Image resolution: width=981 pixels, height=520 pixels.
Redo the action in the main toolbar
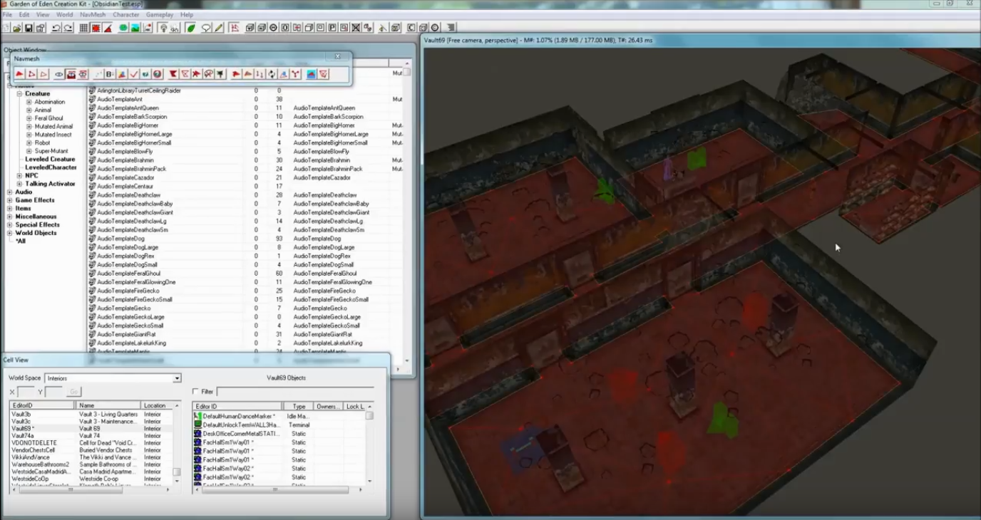[68, 28]
